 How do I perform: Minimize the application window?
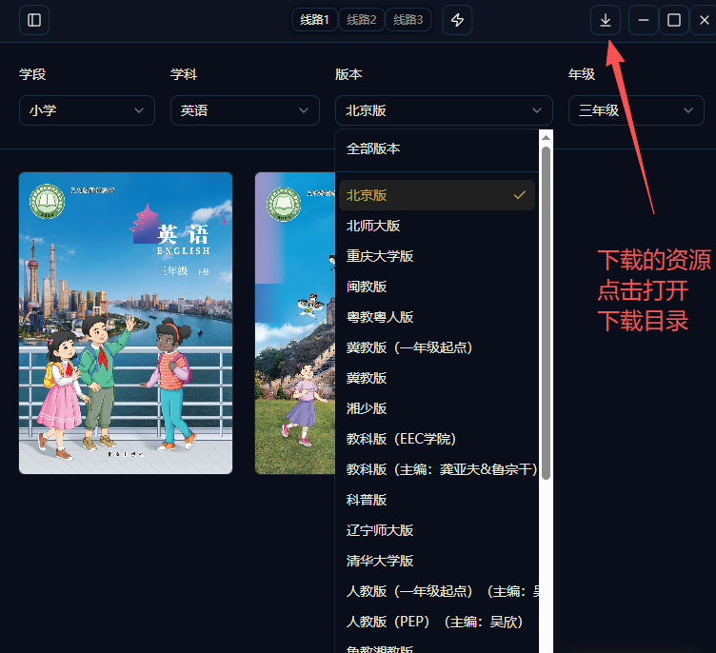644,20
